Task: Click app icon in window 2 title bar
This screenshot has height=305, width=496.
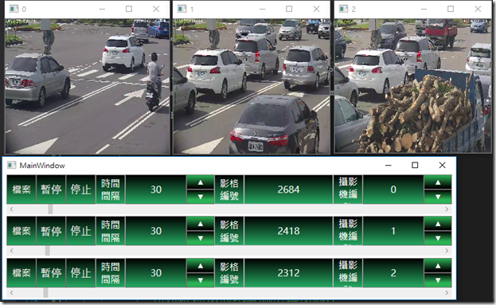Action: point(343,9)
